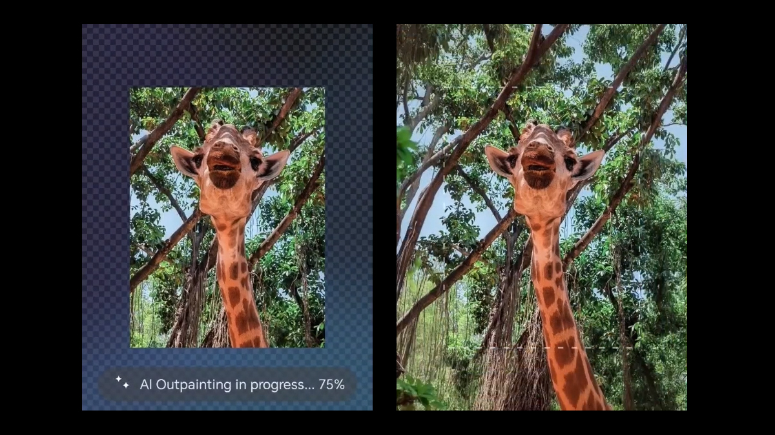775x435 pixels.
Task: Click the "AI Outpainting in progress... 75%" text
Action: (242, 385)
